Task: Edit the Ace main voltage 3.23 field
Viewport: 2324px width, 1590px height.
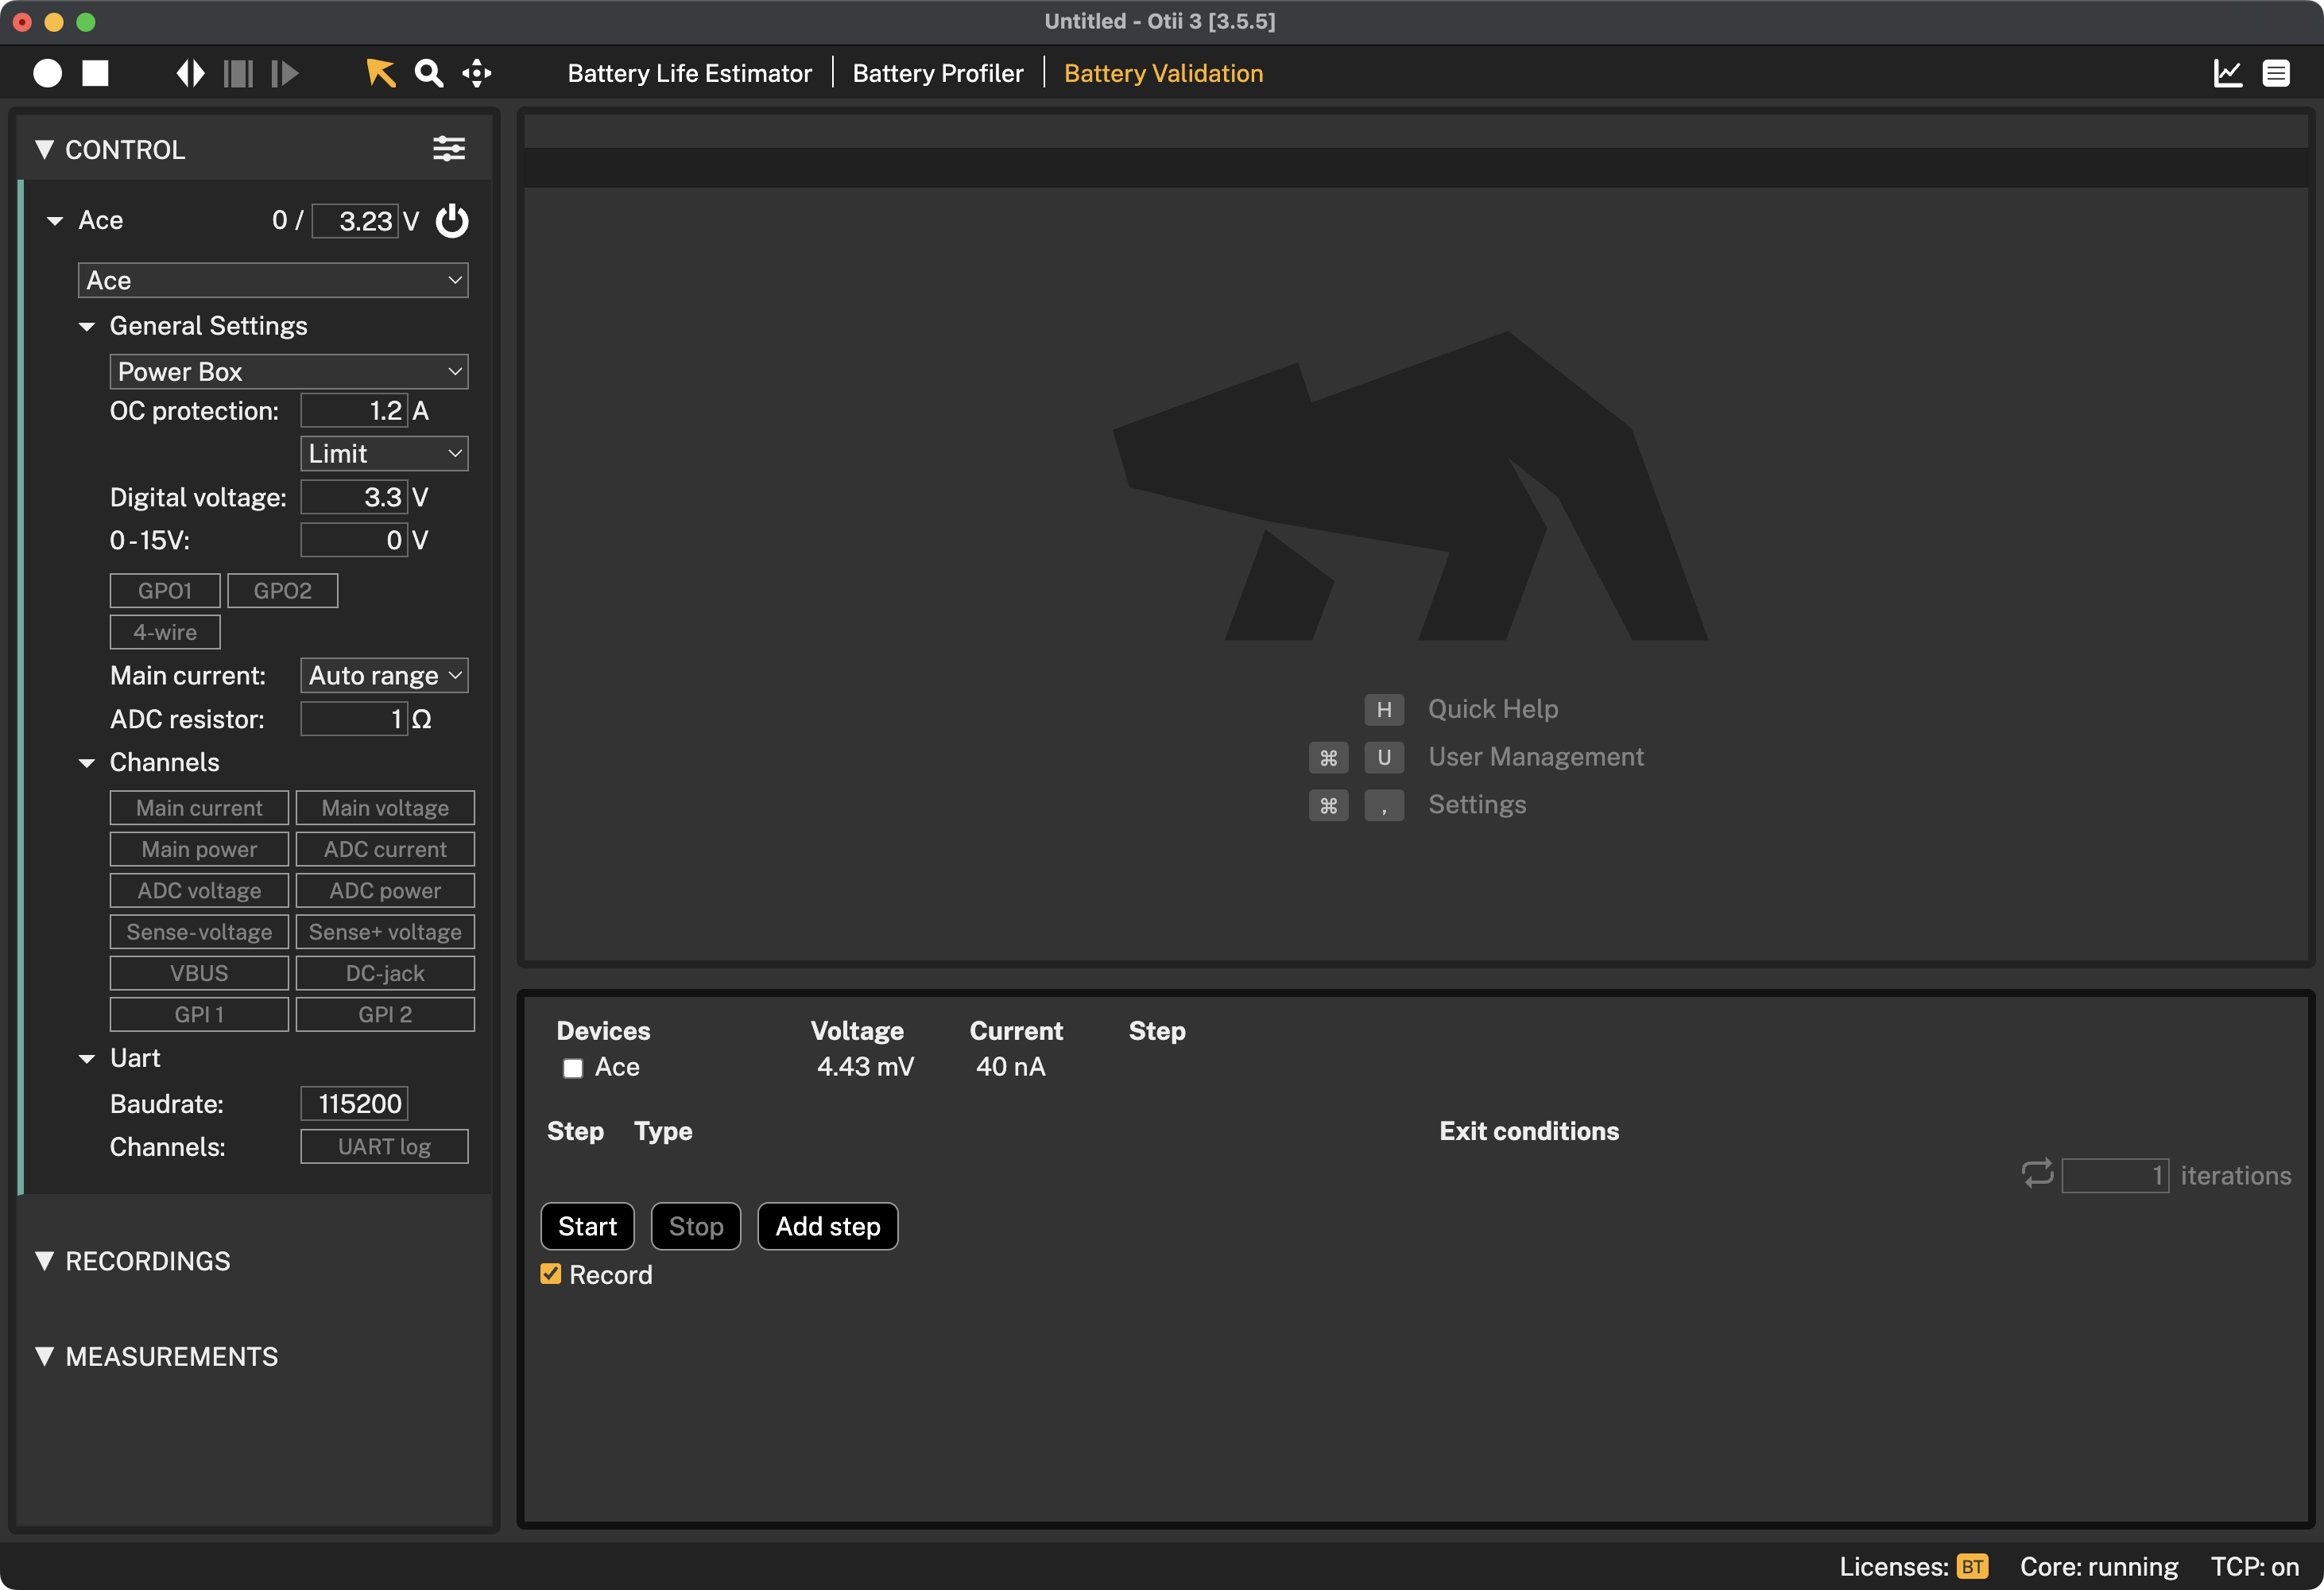Action: pyautogui.click(x=355, y=220)
